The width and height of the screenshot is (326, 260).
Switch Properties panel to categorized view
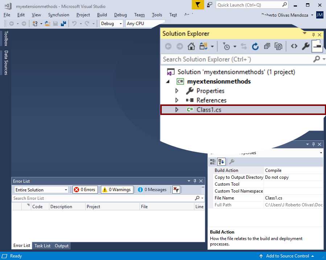pos(213,162)
